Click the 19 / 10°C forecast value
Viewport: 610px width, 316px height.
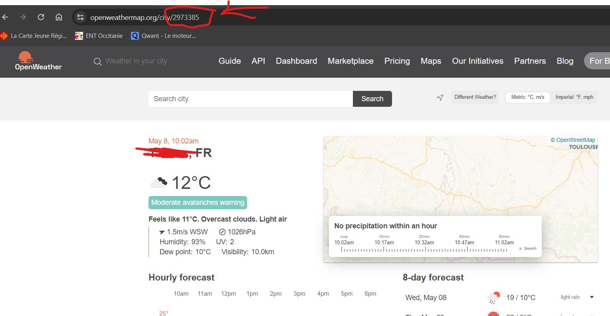521,298
